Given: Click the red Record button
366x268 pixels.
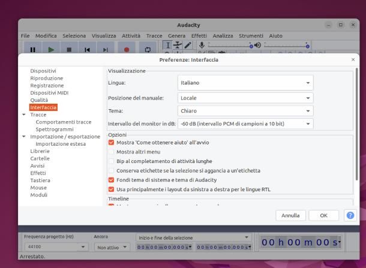Looking at the screenshot, I should (x=127, y=49).
